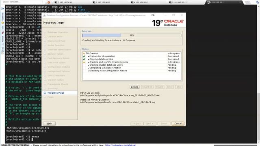The width and height of the screenshot is (260, 146).
Task: Click the Database Operation wizard step
Action: click(x=58, y=32)
